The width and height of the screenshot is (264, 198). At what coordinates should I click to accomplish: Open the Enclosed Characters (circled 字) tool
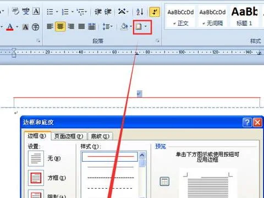[36, 27]
